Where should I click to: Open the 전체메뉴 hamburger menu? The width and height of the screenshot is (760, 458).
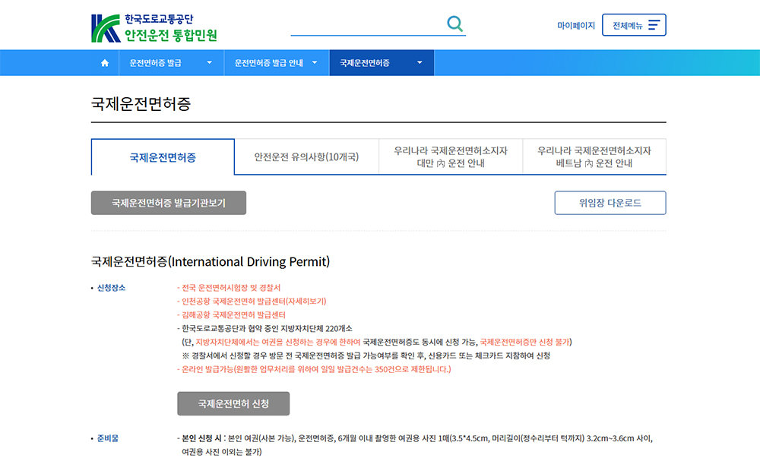(634, 25)
